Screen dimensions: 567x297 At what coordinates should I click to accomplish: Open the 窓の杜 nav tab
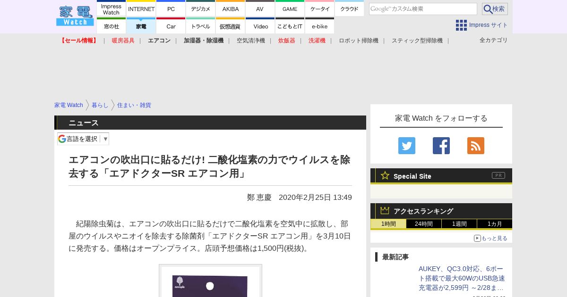pos(112,25)
